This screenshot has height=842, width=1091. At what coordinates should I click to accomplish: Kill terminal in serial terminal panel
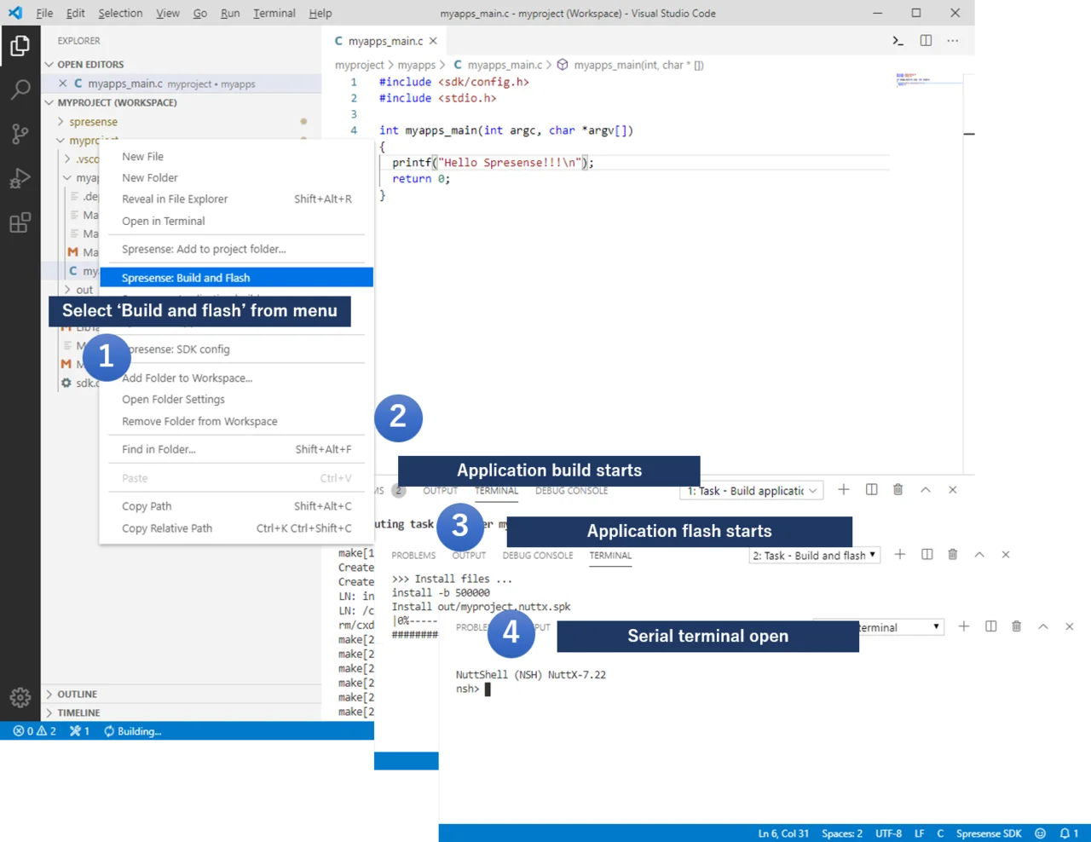(1016, 626)
